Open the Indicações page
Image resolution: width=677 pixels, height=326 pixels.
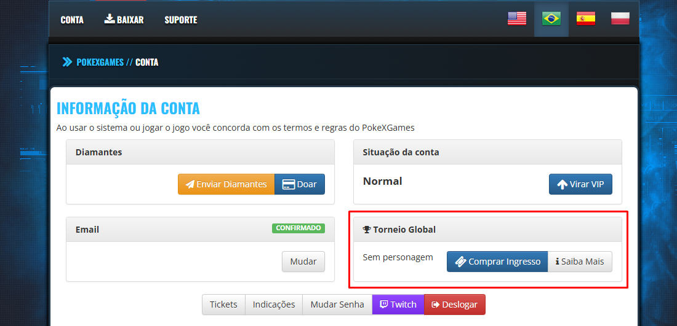(274, 305)
